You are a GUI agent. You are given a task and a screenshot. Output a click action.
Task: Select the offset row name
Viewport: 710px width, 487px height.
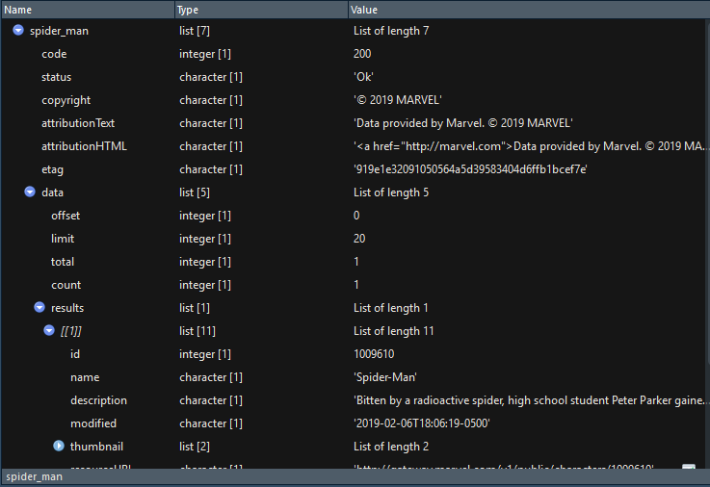point(66,216)
